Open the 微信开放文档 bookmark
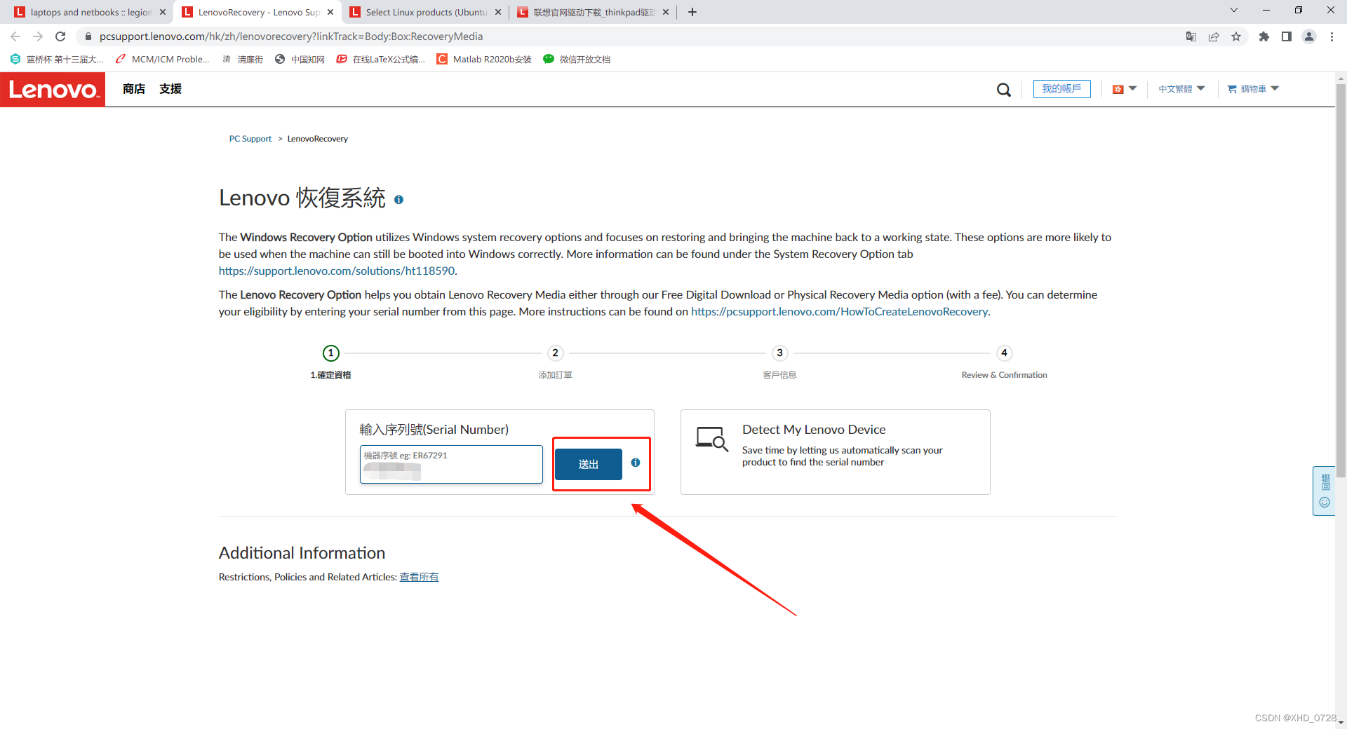 [577, 60]
